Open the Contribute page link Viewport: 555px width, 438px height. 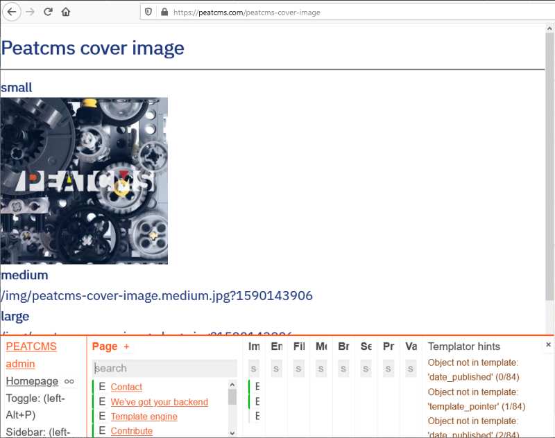click(132, 430)
